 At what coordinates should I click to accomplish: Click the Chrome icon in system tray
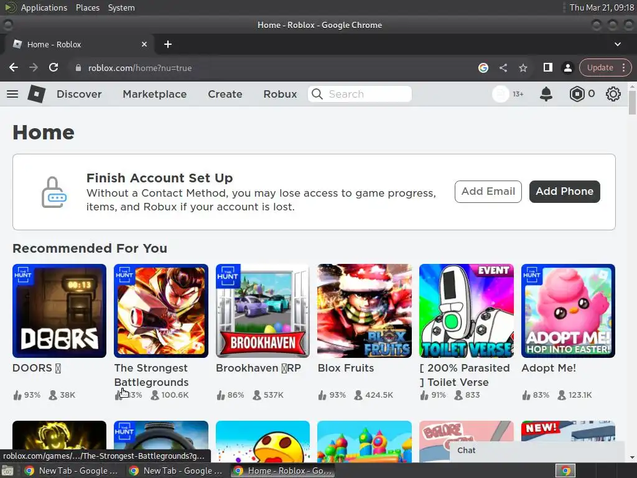(x=565, y=471)
